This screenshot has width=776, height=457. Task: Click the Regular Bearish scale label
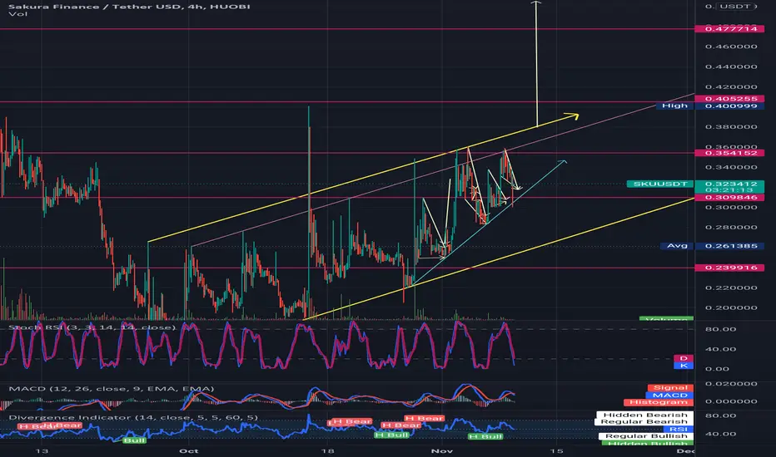644,421
